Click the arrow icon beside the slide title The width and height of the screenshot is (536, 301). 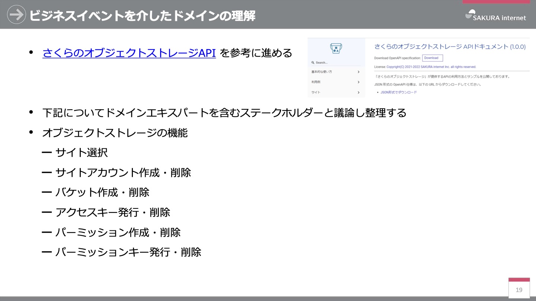pos(16,14)
